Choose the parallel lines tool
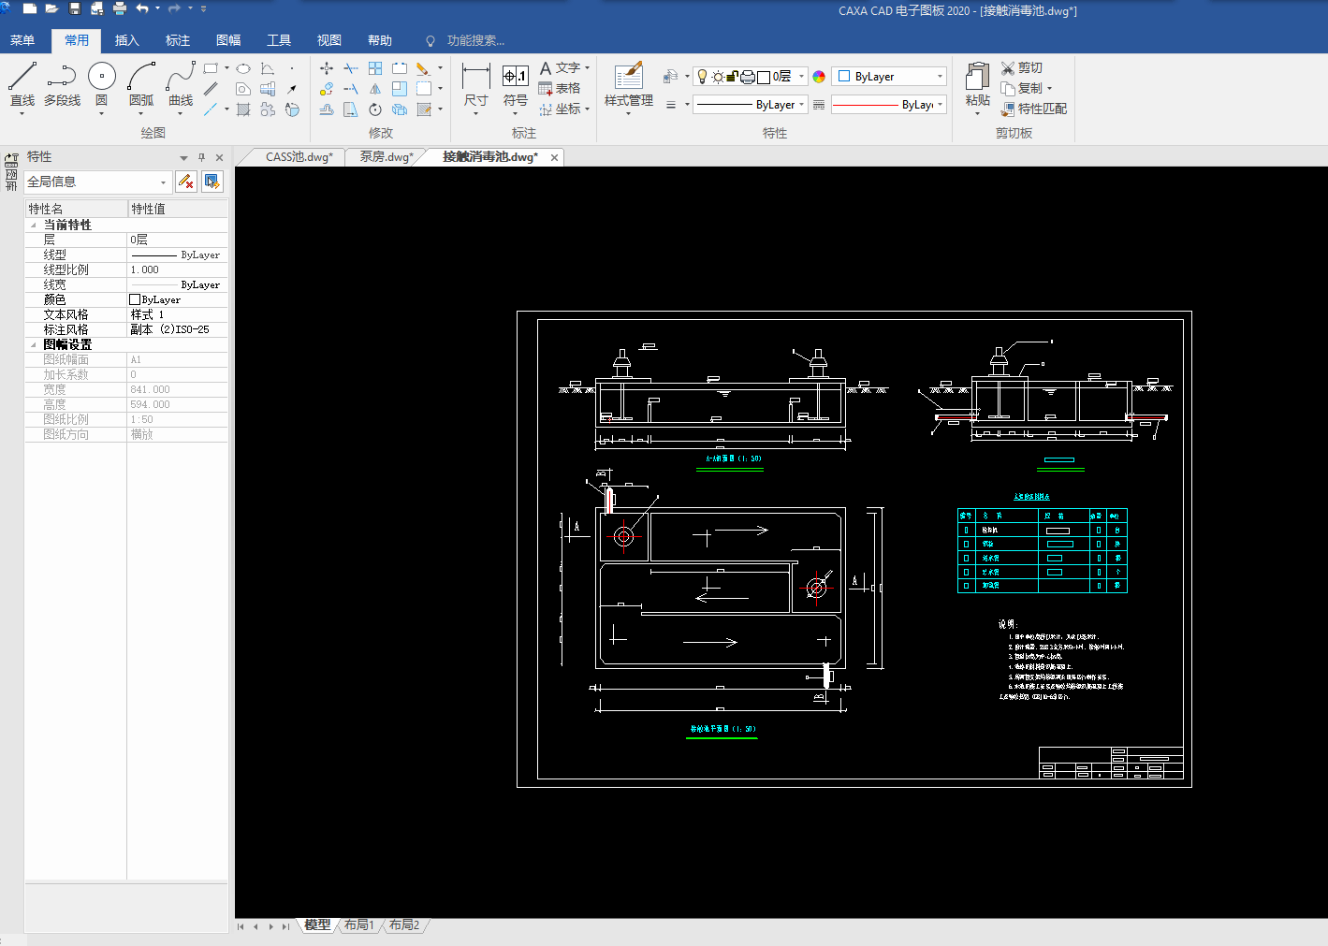Screen dimensions: 1328x946 point(211,89)
